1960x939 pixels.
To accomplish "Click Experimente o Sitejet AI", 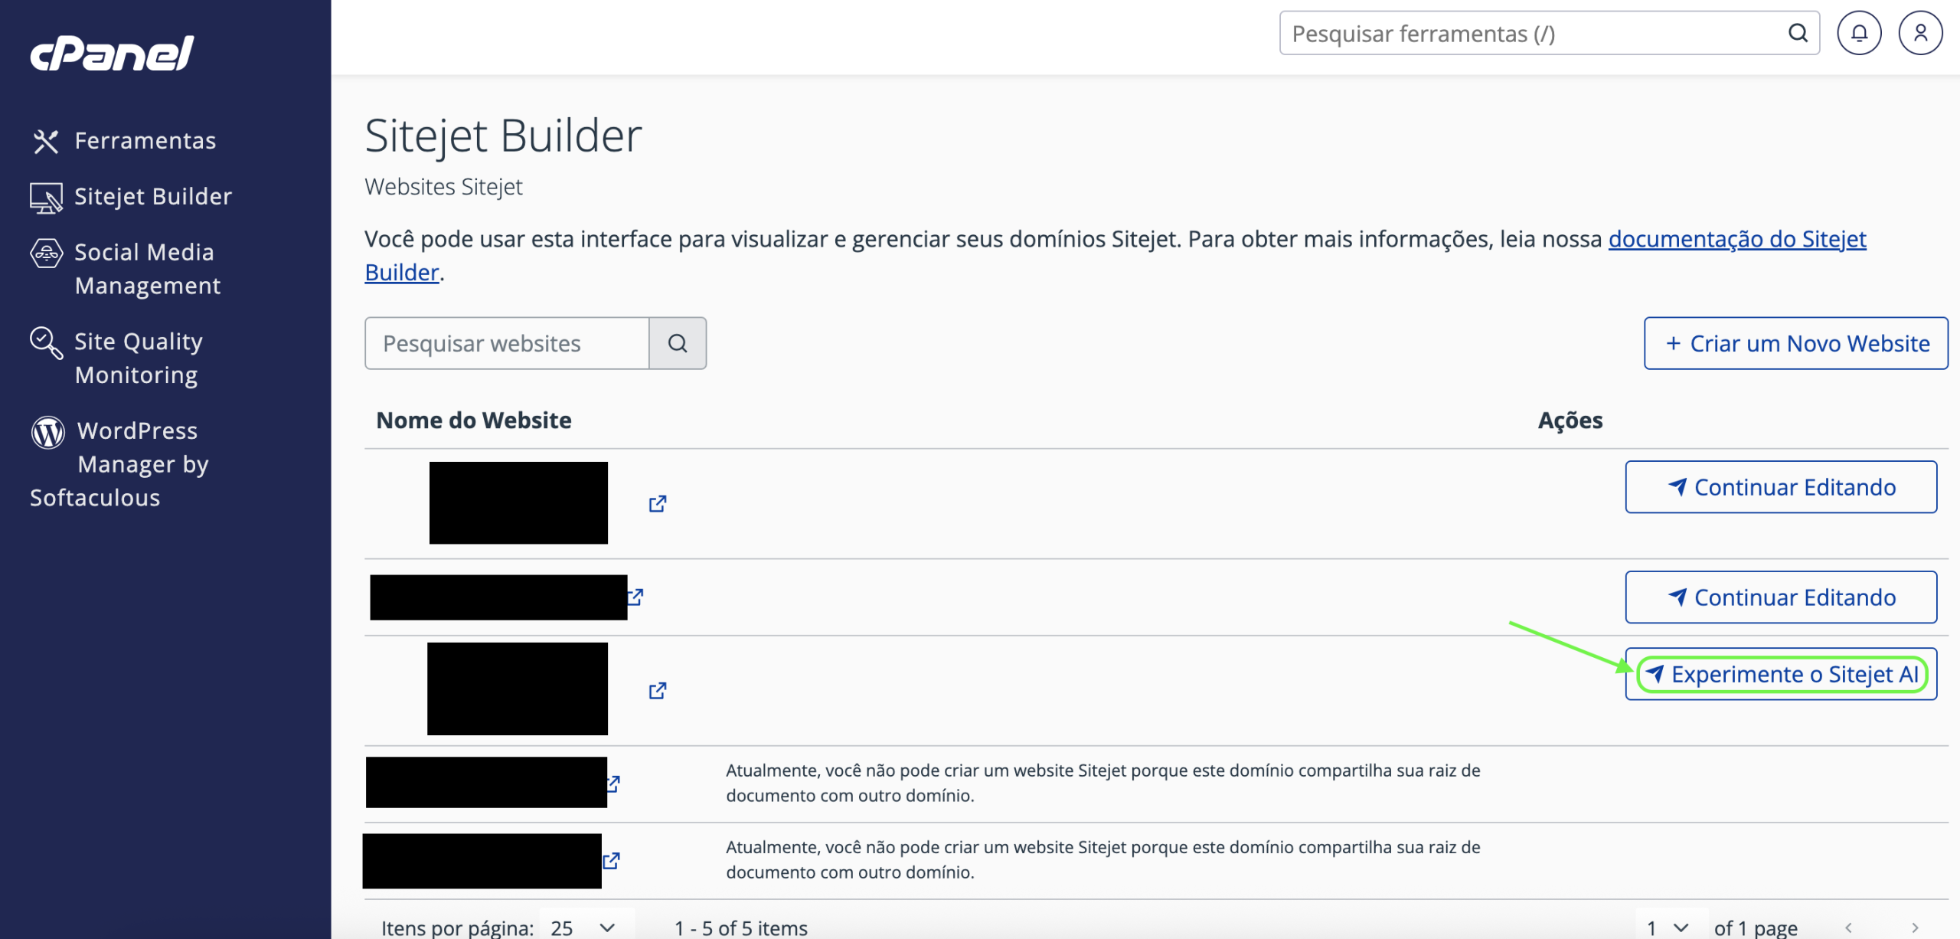I will pyautogui.click(x=1781, y=674).
